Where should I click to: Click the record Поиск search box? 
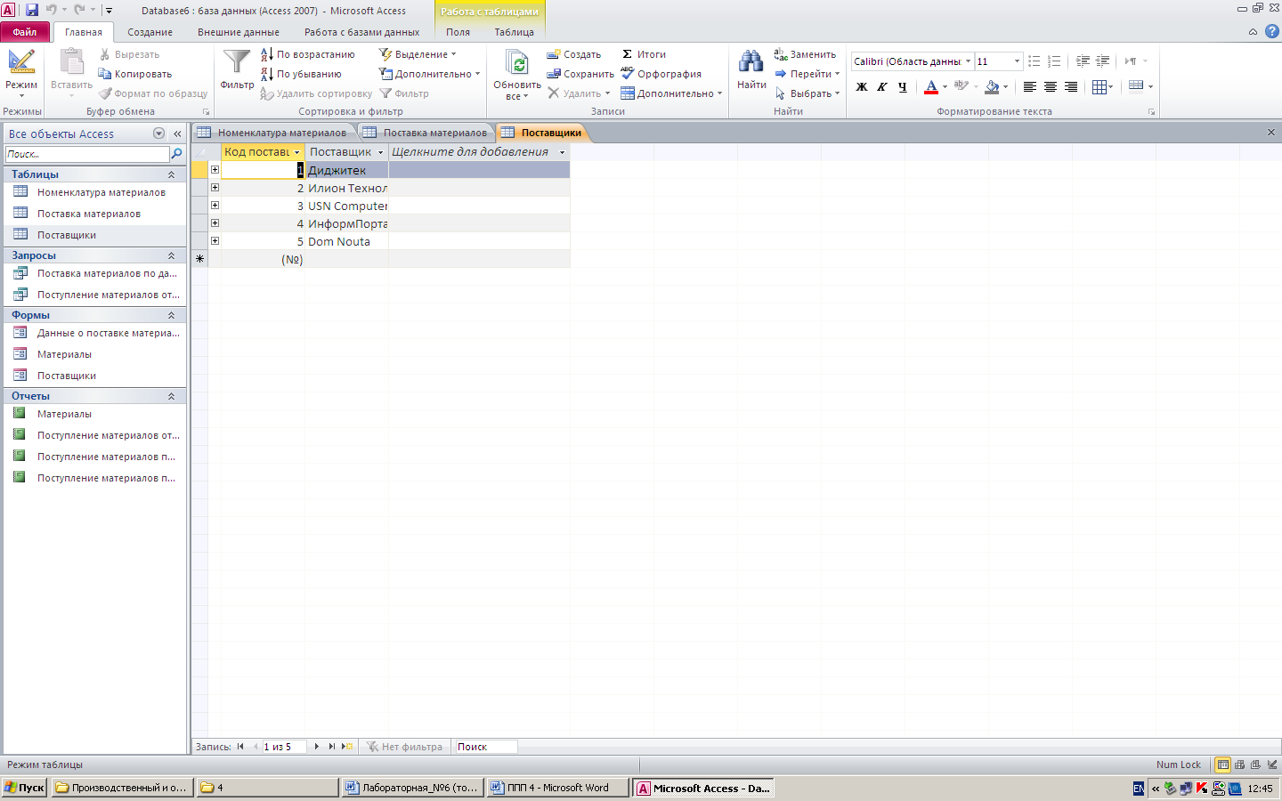tap(485, 747)
